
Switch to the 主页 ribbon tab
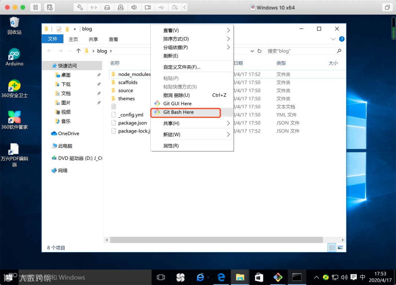click(73, 39)
